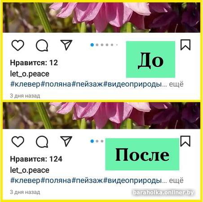
Task: Open comments via speech bubble in top post
Action: coord(42,45)
